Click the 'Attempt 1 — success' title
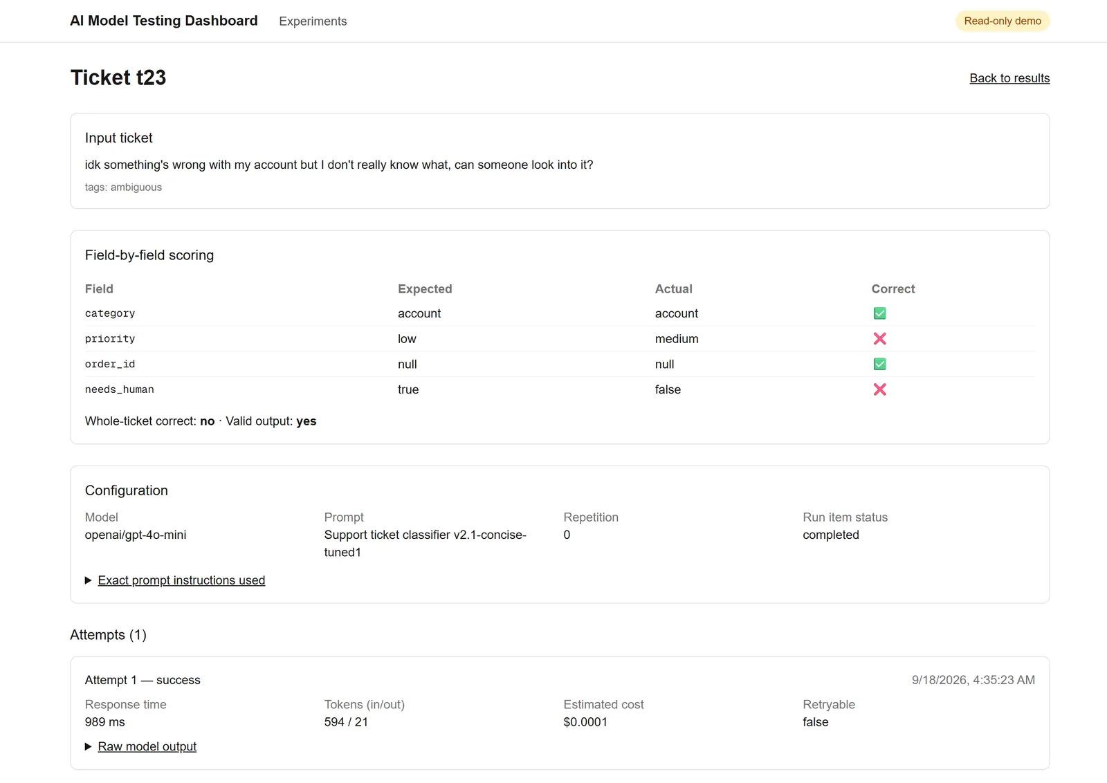Viewport: 1107px width, 783px height. point(143,680)
